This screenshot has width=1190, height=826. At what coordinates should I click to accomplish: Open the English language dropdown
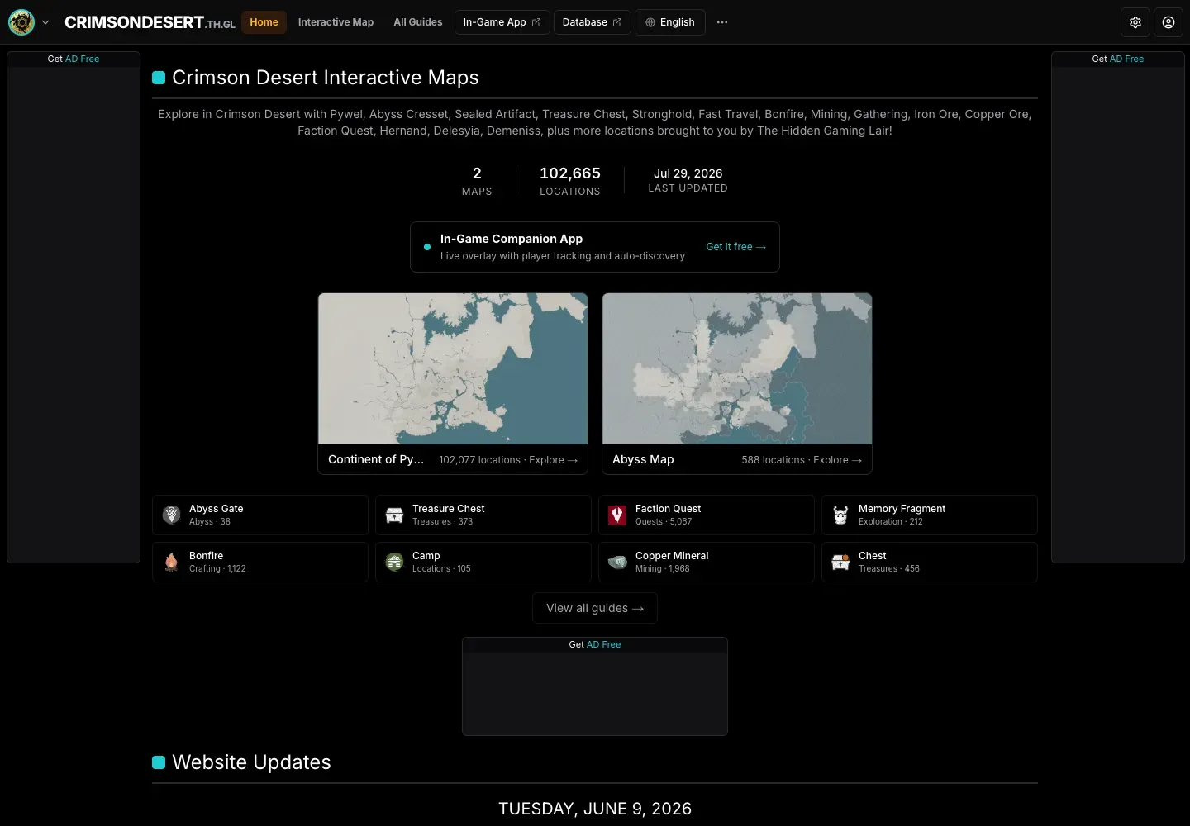point(670,22)
